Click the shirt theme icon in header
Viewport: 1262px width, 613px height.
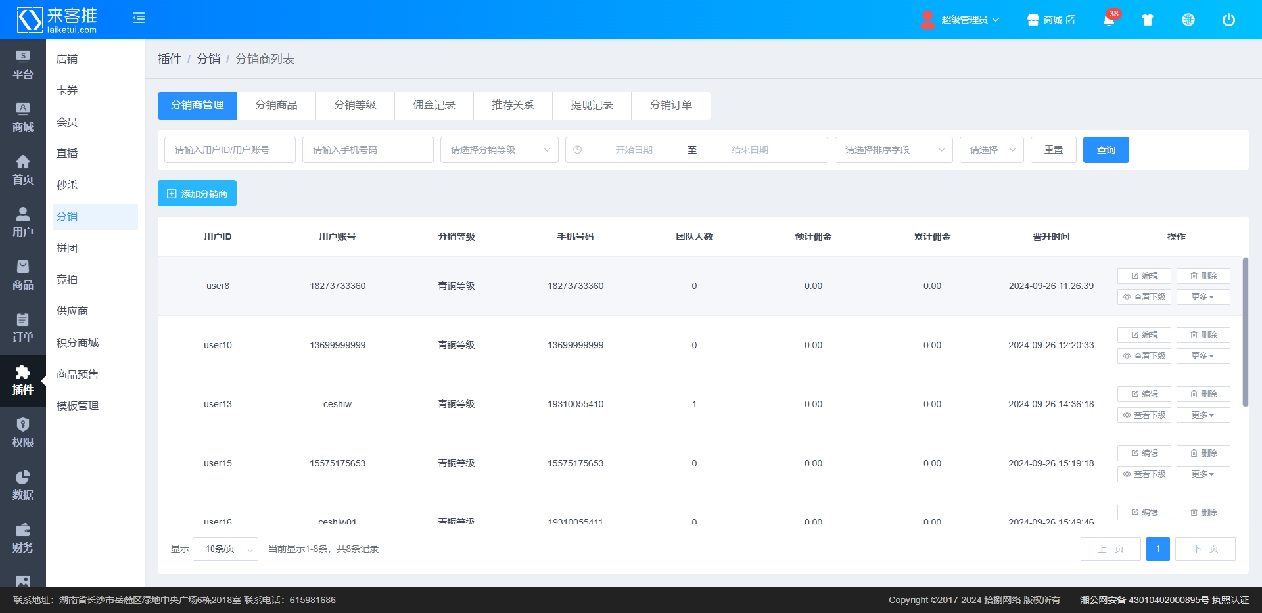[x=1148, y=20]
